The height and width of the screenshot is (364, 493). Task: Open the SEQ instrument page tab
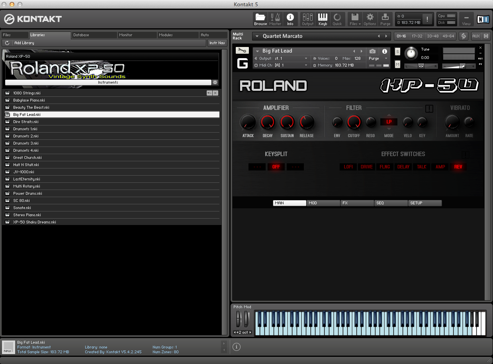coord(391,203)
